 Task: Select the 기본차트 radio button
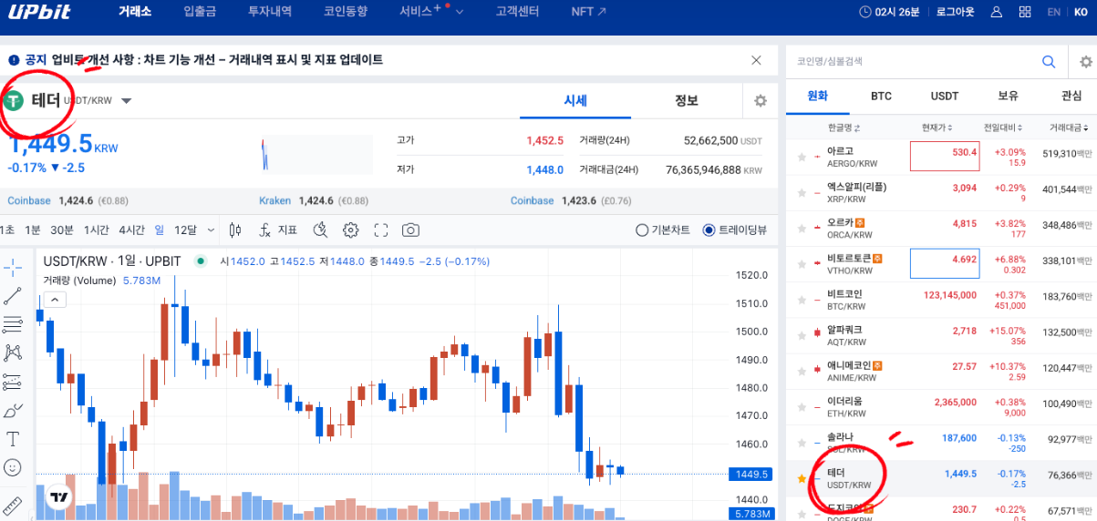[x=641, y=230]
